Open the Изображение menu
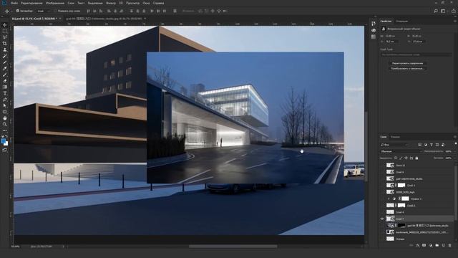The image size is (458, 258). coord(55,3)
